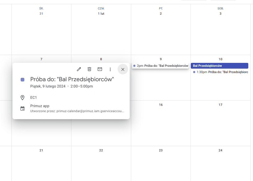
Task: Click the ŚR. weekday header
Action: point(41,8)
